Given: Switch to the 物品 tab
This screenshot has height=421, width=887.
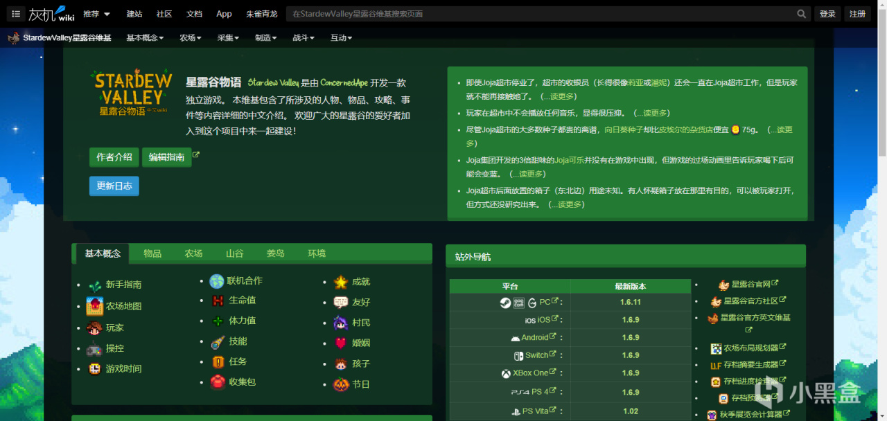Looking at the screenshot, I should 152,253.
